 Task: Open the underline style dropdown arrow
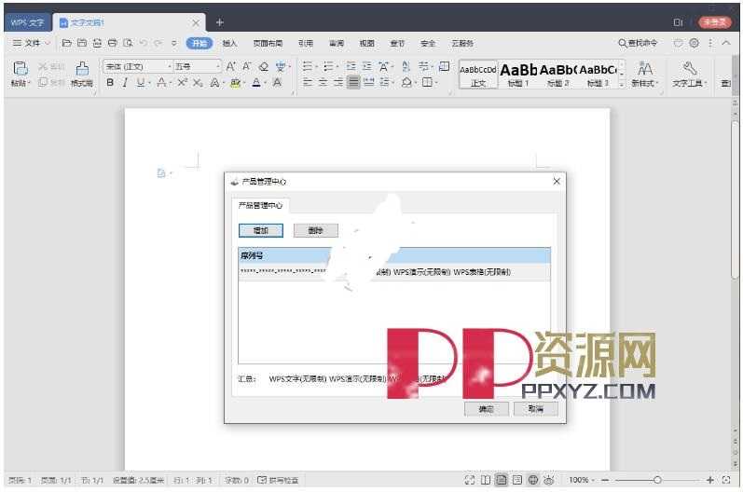pyautogui.click(x=149, y=83)
